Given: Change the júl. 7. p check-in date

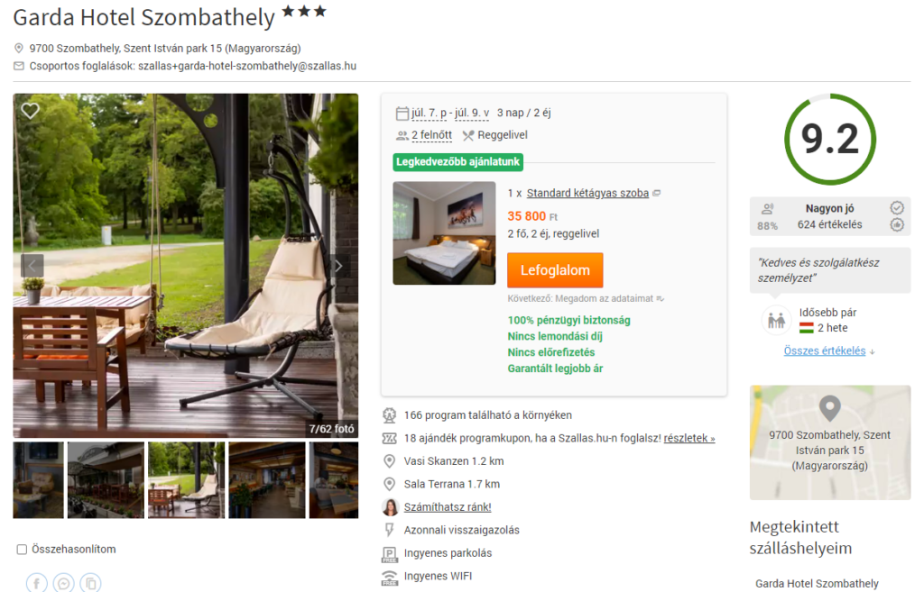Looking at the screenshot, I should [x=429, y=113].
